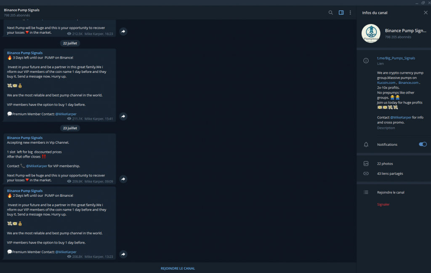
Task: Forward the 13:23 message using share arrow
Action: tap(123, 254)
